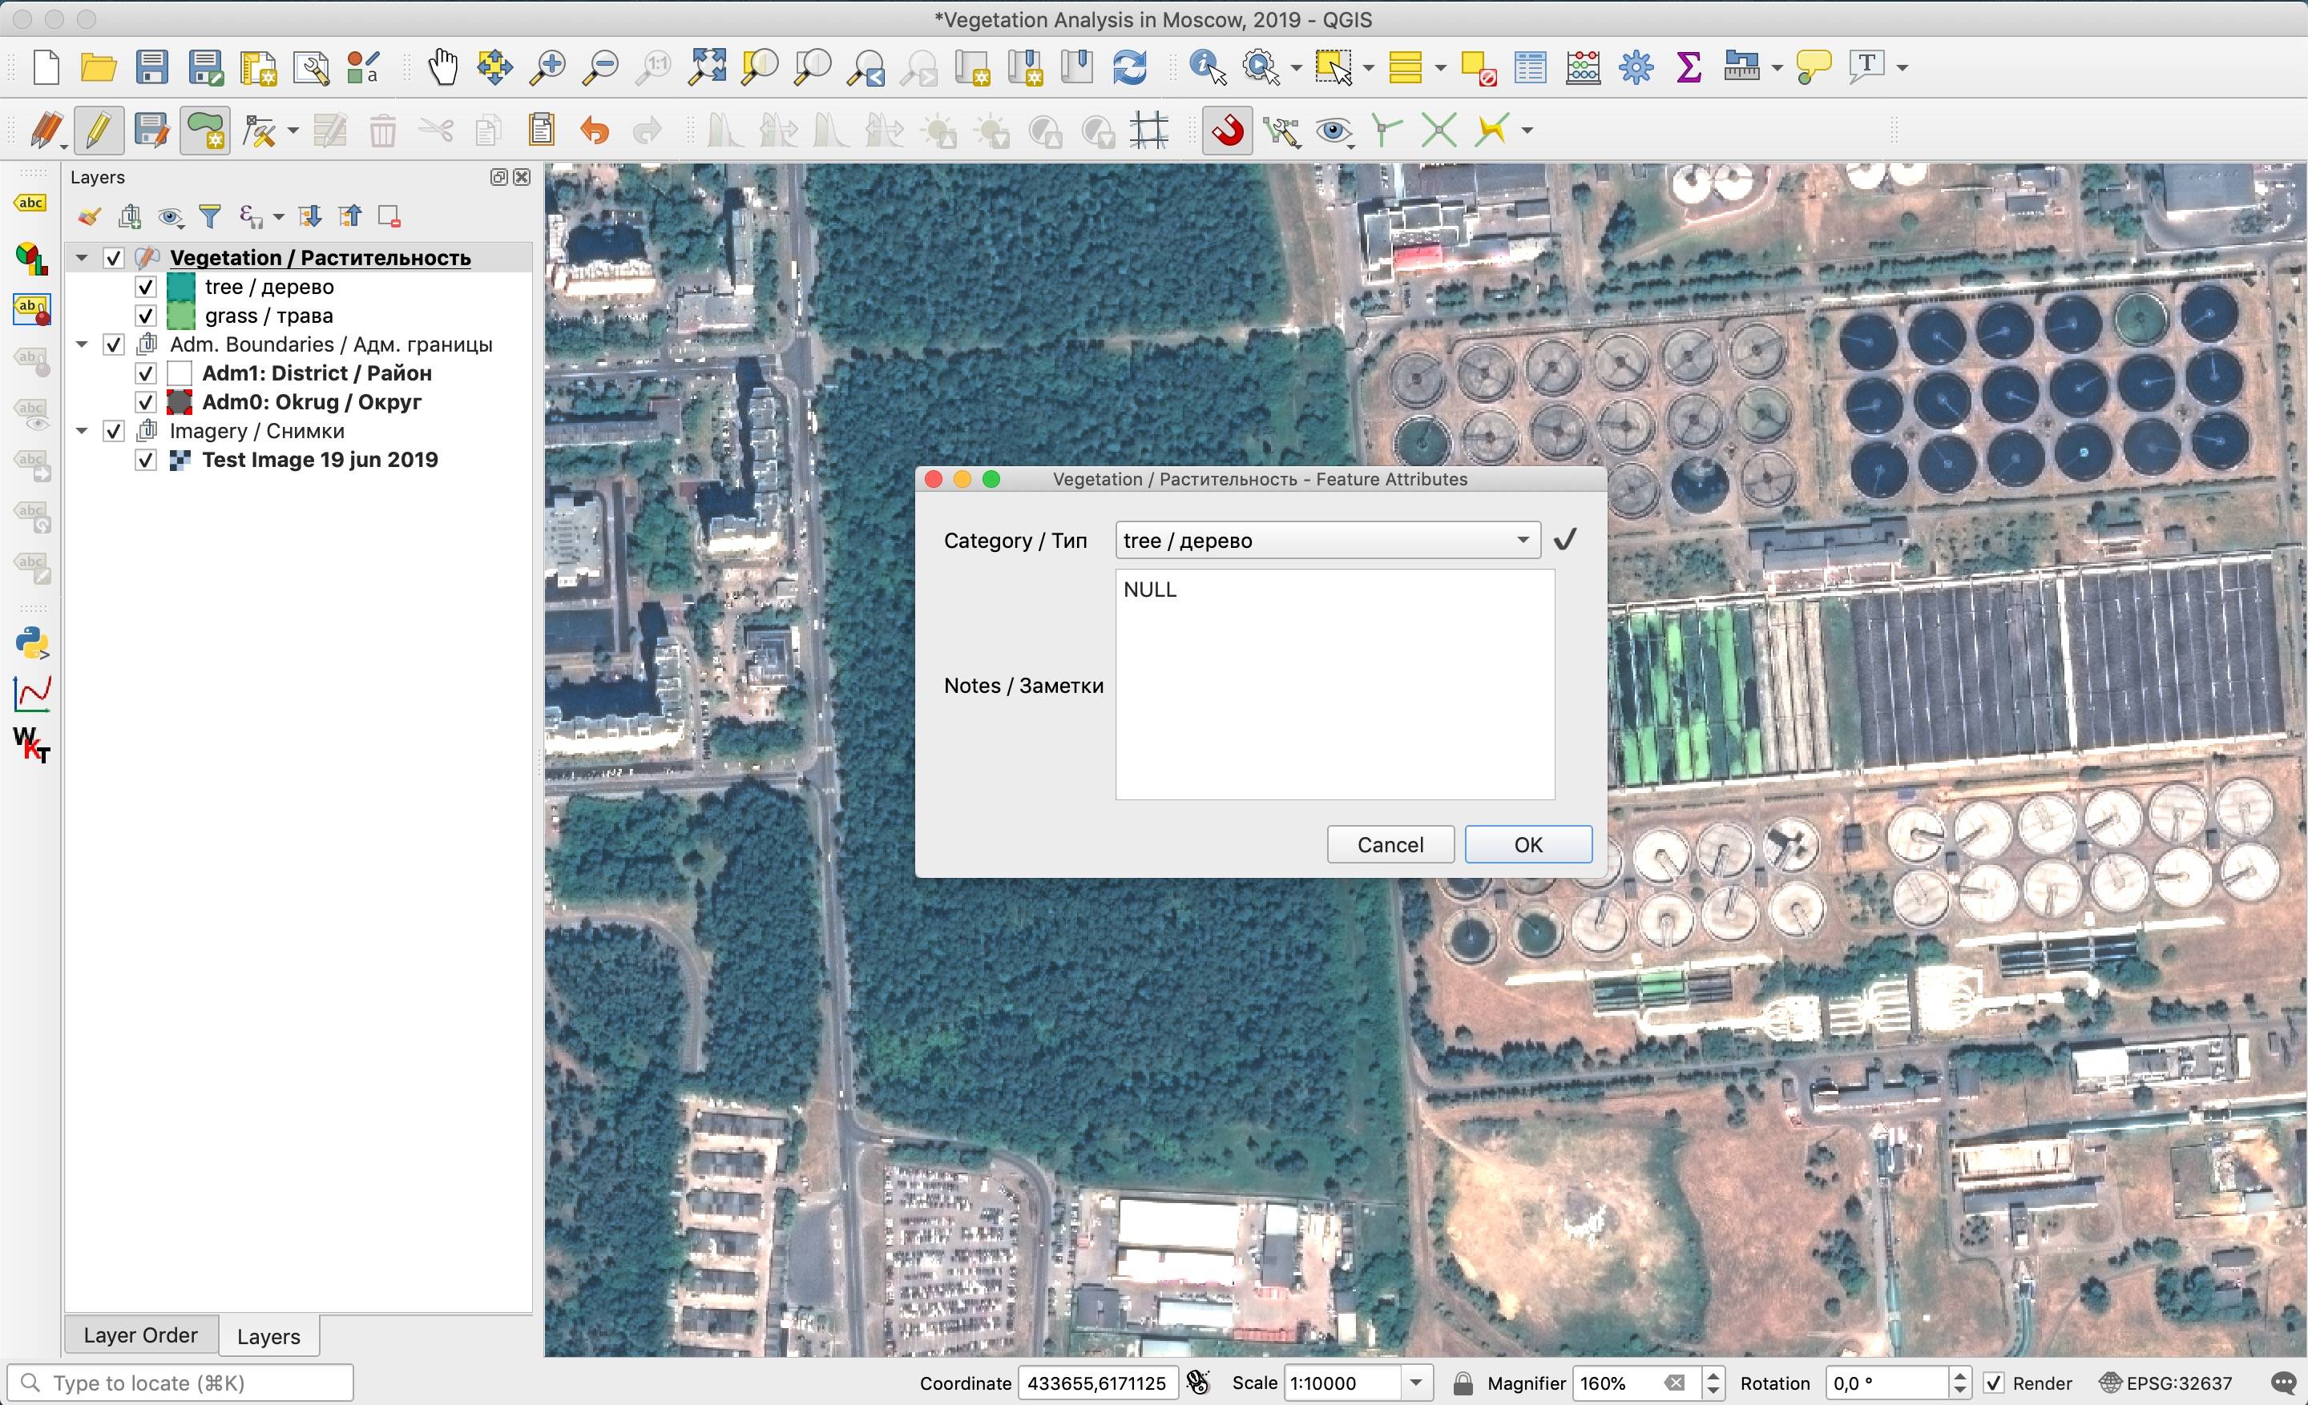Image resolution: width=2308 pixels, height=1405 pixels.
Task: Open the messages log speech bubble
Action: coord(2286,1383)
